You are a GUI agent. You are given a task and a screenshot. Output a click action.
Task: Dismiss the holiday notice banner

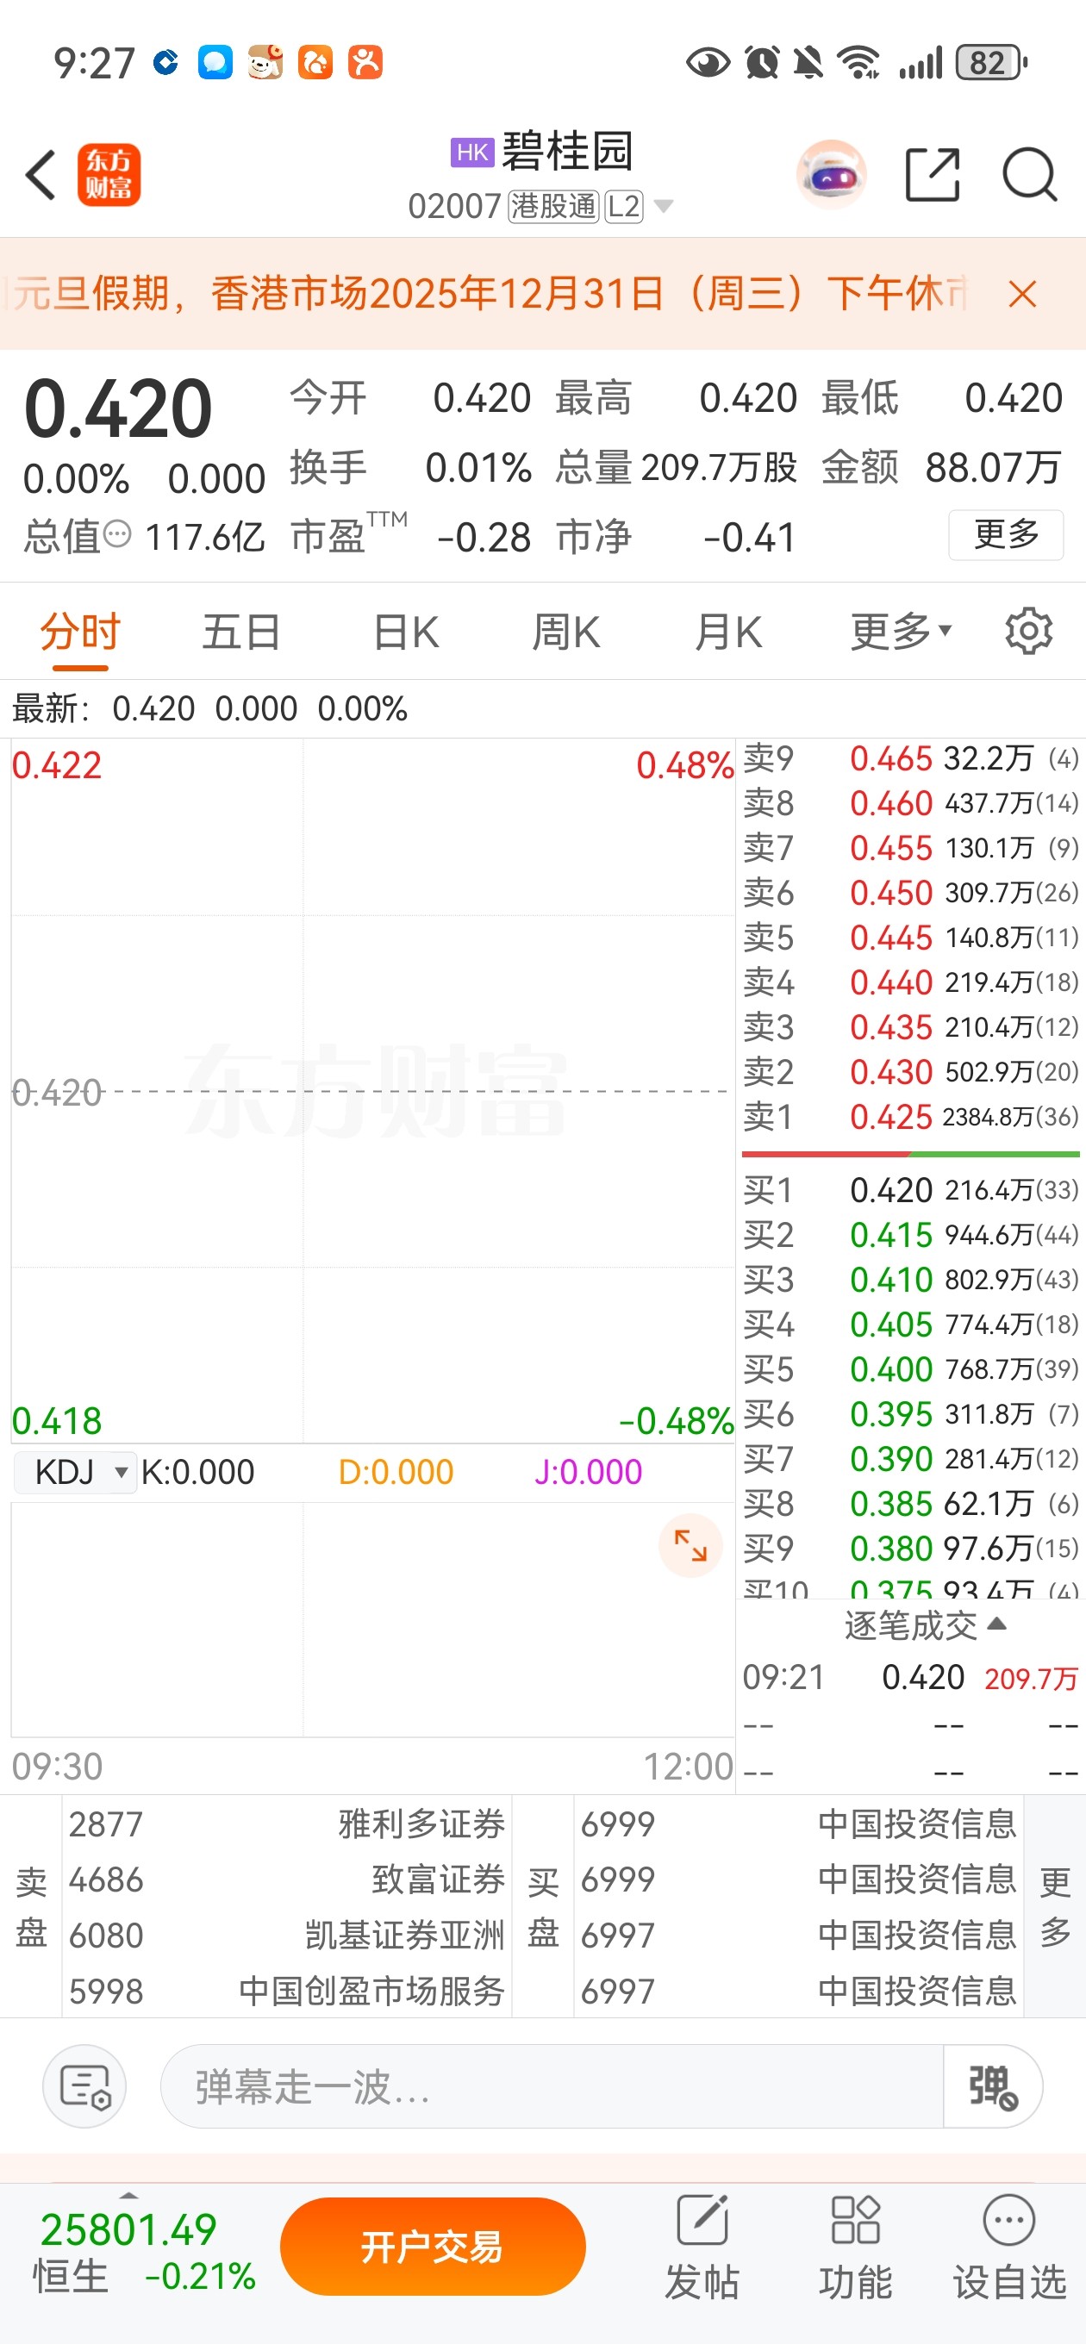(1022, 294)
